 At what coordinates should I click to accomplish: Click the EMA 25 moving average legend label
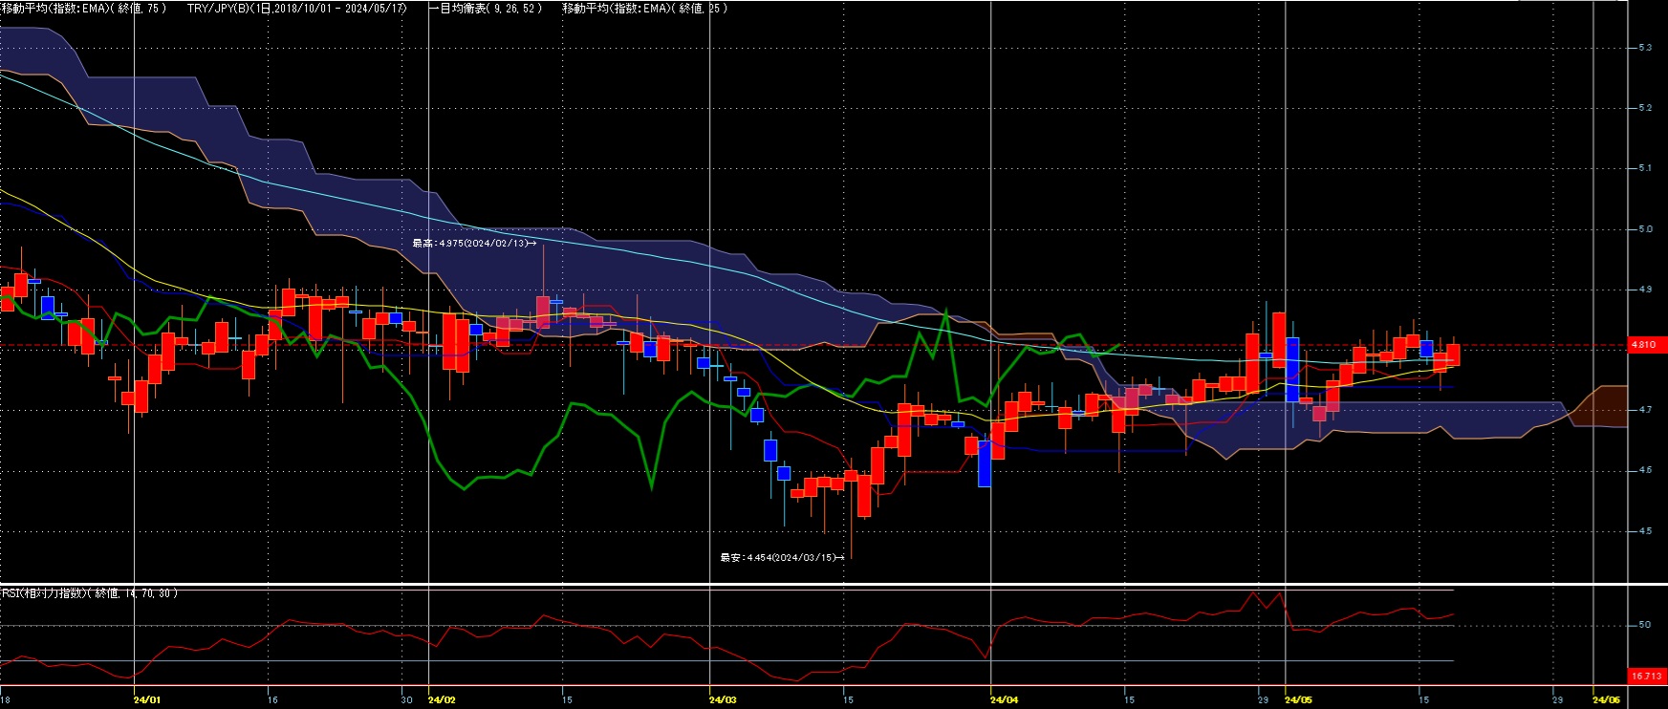645,8
